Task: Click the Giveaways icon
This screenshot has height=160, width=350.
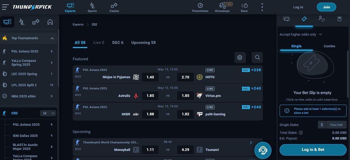Action: [222, 5]
